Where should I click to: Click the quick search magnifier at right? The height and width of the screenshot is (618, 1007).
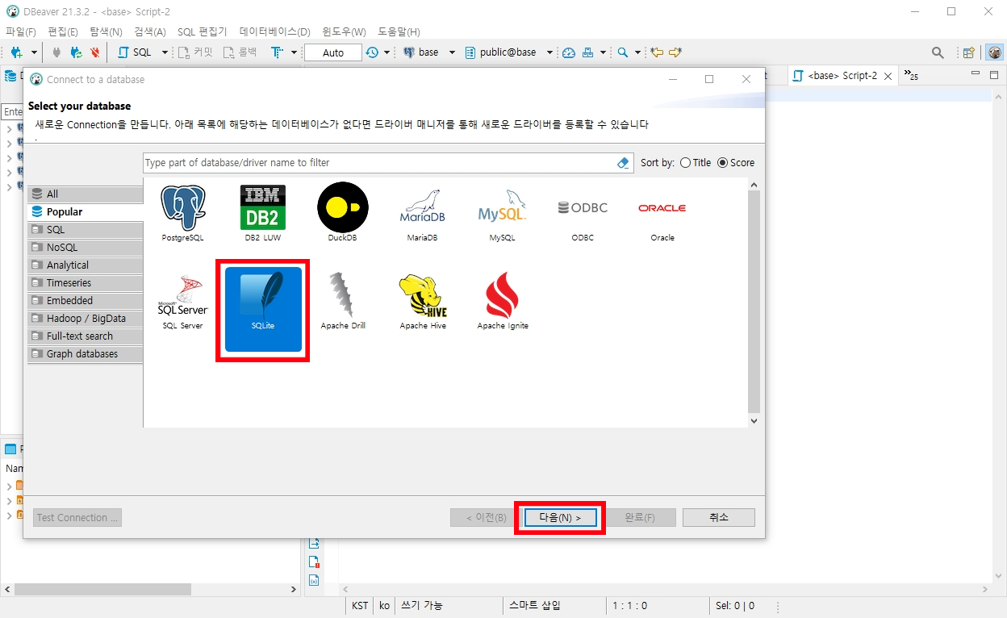click(938, 52)
